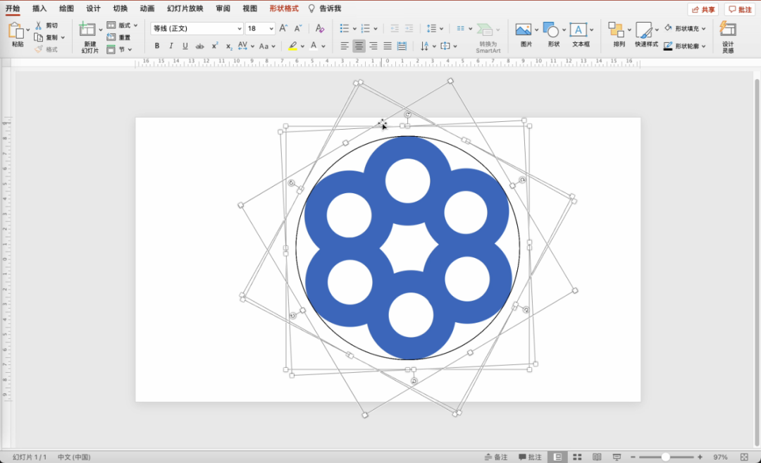Click the align text vertically icon
Screen dimensions: 761x463
coord(445,46)
